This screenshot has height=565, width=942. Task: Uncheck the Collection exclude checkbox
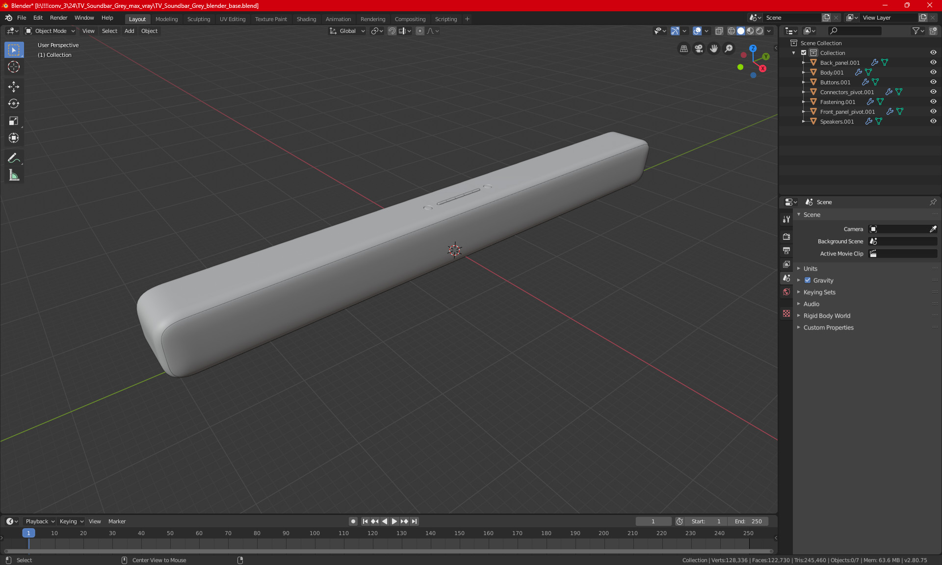(804, 52)
